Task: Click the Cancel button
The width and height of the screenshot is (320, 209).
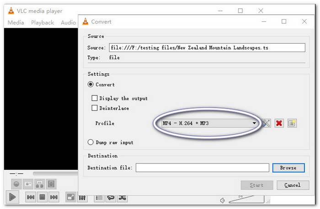Action: [293, 185]
